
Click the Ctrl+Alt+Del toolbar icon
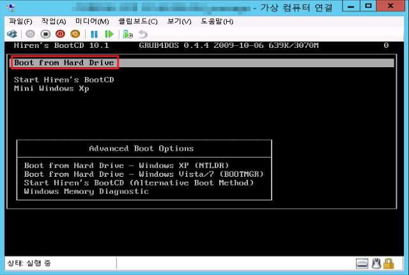pos(12,34)
